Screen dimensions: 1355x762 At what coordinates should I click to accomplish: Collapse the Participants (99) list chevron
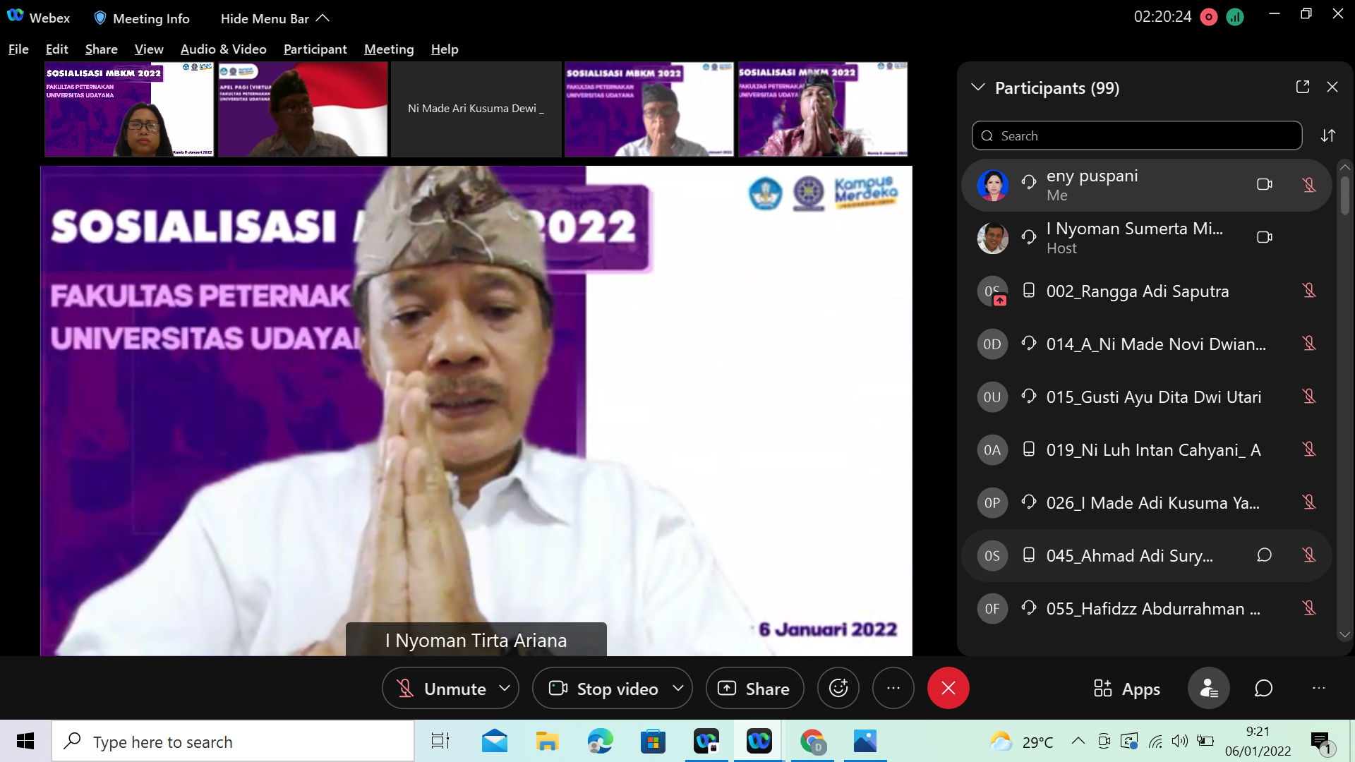coord(978,87)
